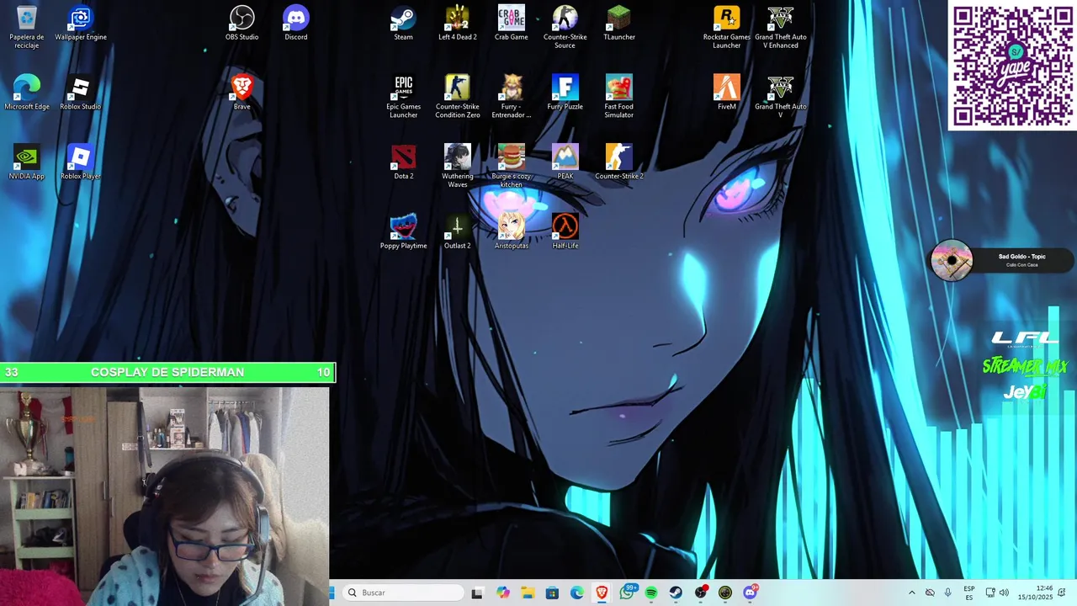Click the Edge icon in the taskbar
The image size is (1077, 606).
click(577, 593)
